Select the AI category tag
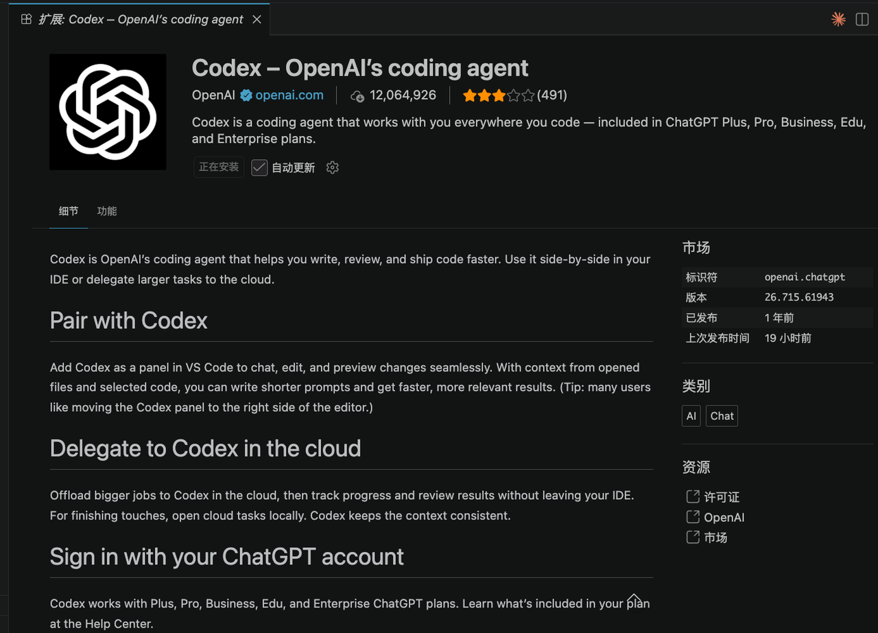Image resolution: width=878 pixels, height=633 pixels. 691,416
